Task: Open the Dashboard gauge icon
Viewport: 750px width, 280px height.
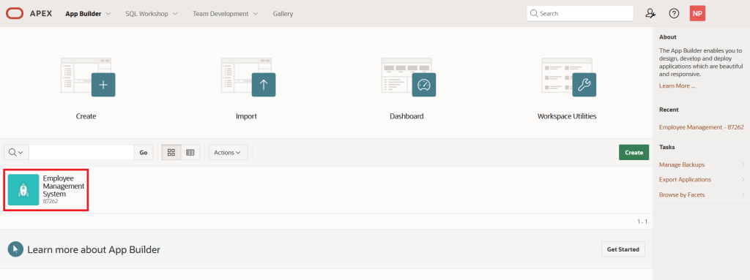Action: [x=424, y=85]
